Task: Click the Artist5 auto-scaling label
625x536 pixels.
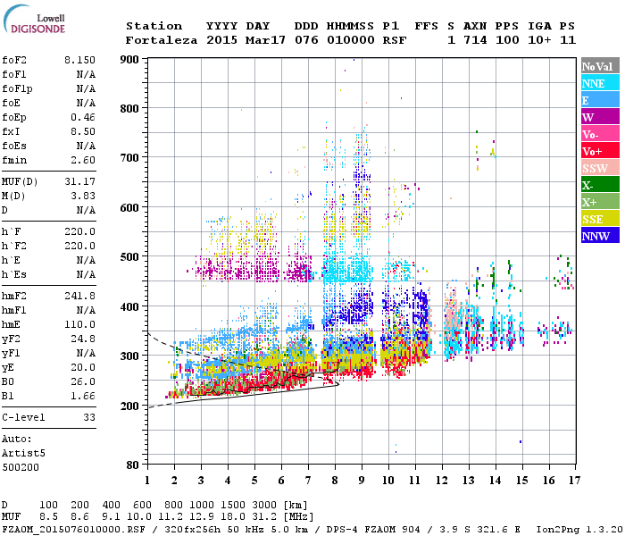Action: (x=23, y=454)
